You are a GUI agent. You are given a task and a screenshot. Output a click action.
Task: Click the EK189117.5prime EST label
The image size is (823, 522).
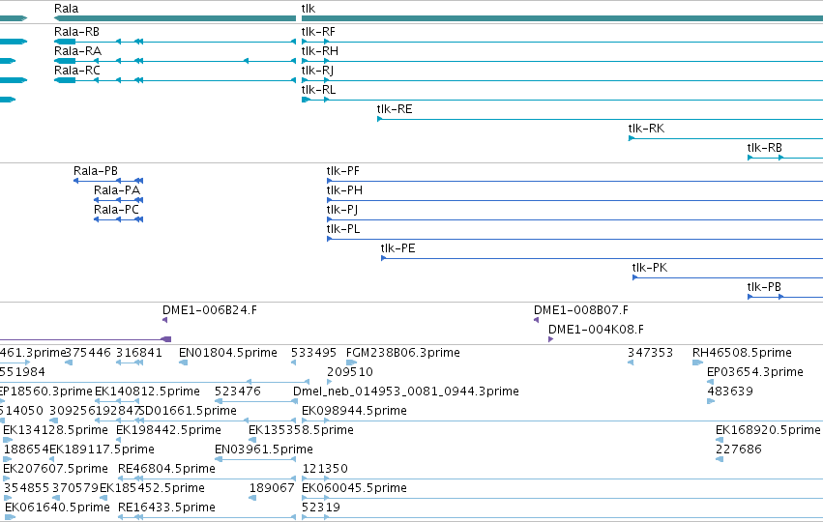(x=102, y=449)
